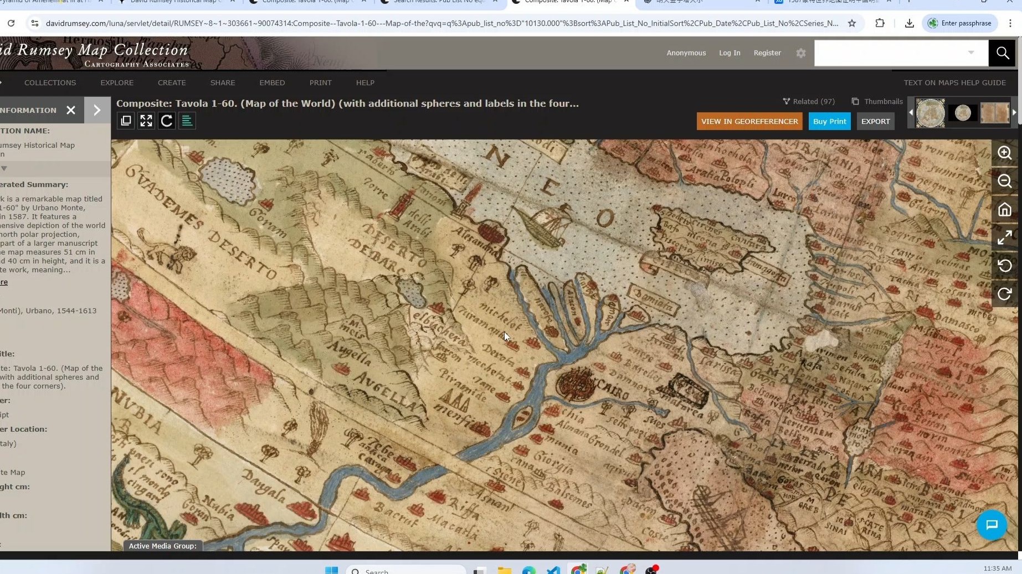1022x574 pixels.
Task: Click the zoom out magnifier icon
Action: (1004, 181)
